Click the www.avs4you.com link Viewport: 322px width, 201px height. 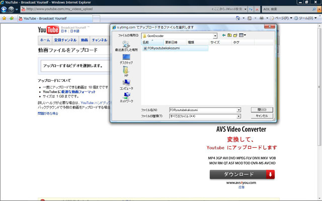[x=241, y=183]
